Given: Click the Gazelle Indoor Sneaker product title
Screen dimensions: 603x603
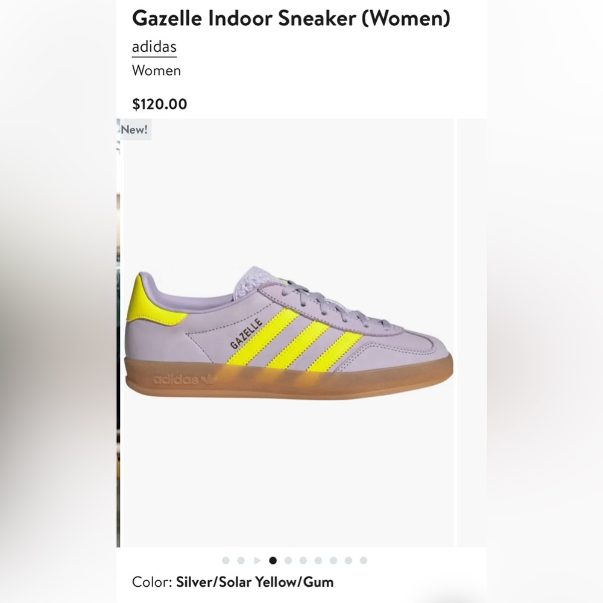Looking at the screenshot, I should 292,19.
